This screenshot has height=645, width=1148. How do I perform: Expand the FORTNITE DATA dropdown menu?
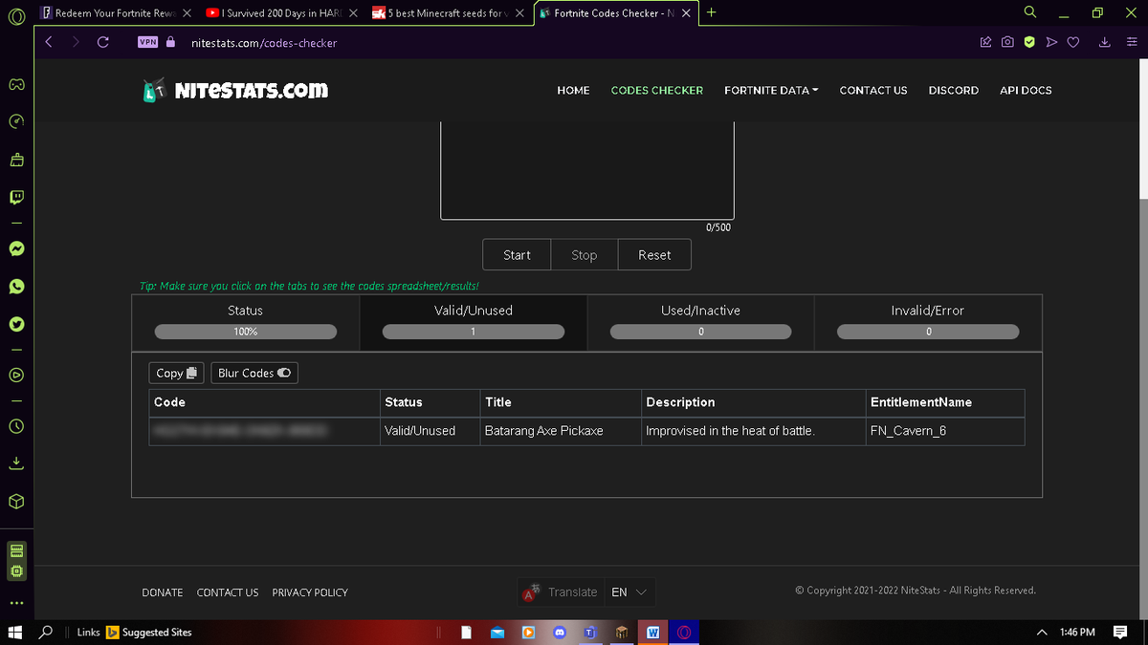click(x=771, y=90)
